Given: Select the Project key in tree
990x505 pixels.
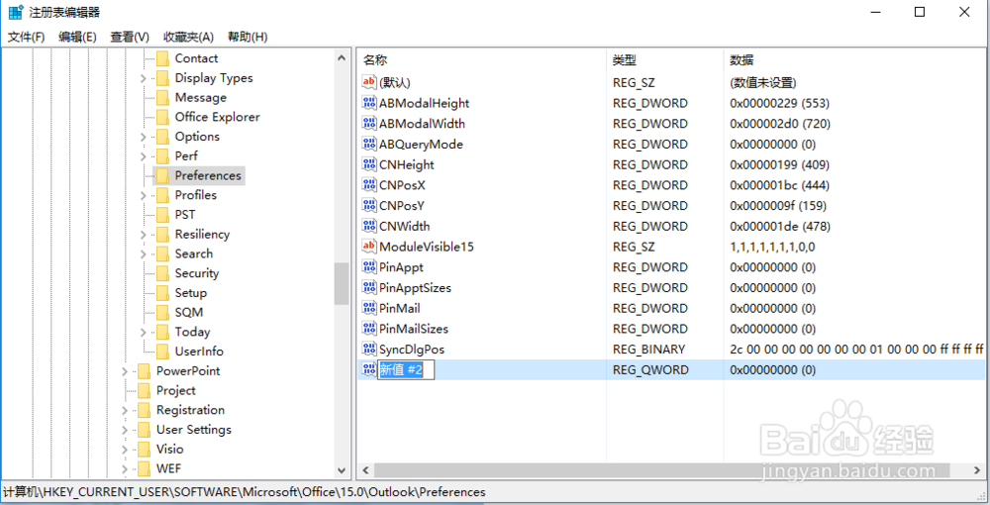Looking at the screenshot, I should tap(176, 391).
